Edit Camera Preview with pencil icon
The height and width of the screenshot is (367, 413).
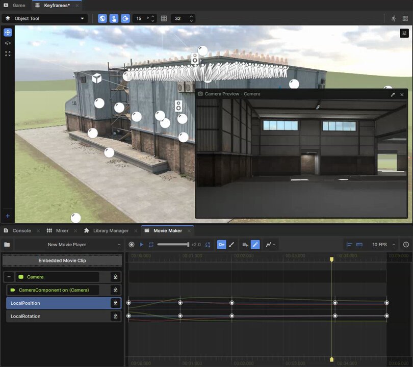[x=393, y=94]
